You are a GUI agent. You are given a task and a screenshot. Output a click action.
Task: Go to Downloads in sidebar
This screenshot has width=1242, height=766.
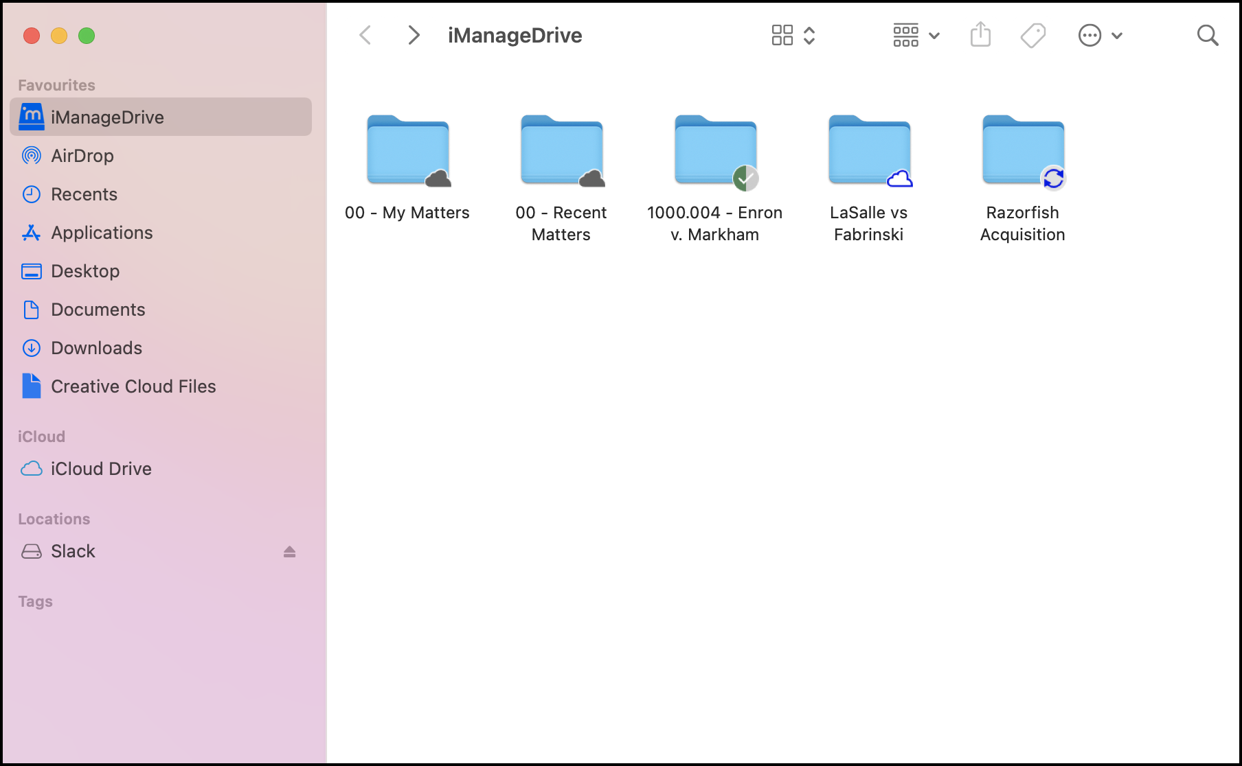click(x=96, y=348)
